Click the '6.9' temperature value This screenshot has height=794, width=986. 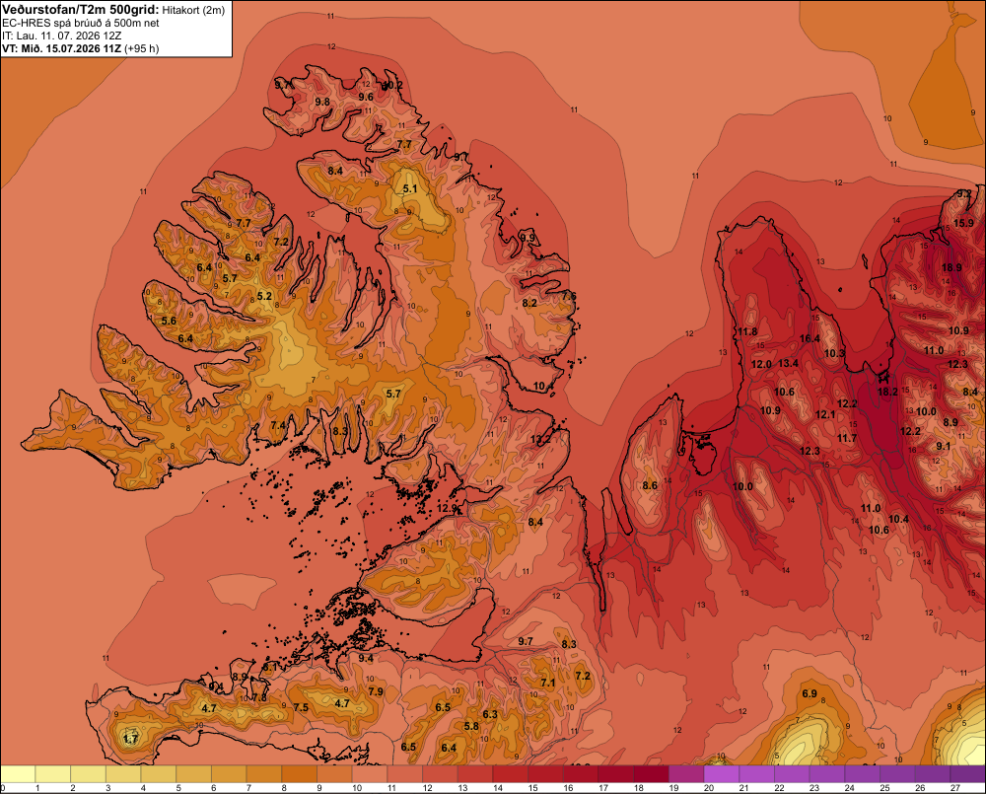click(810, 693)
